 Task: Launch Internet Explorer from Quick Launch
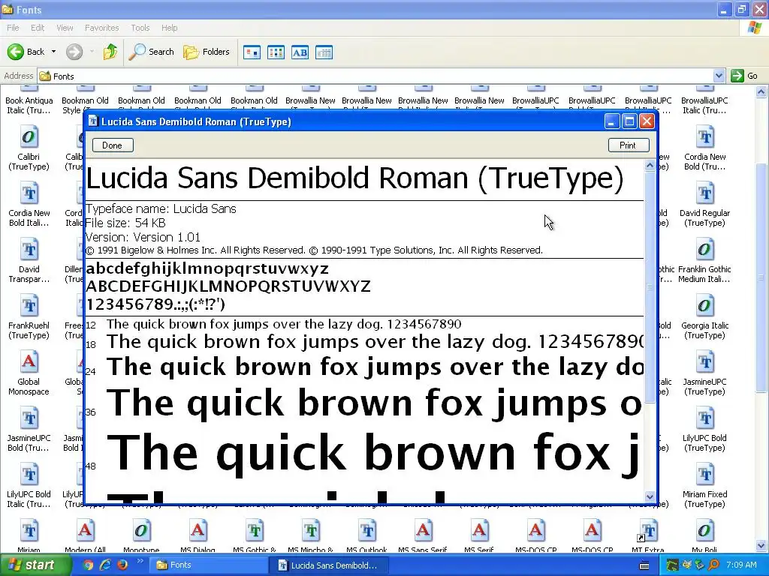pyautogui.click(x=105, y=565)
